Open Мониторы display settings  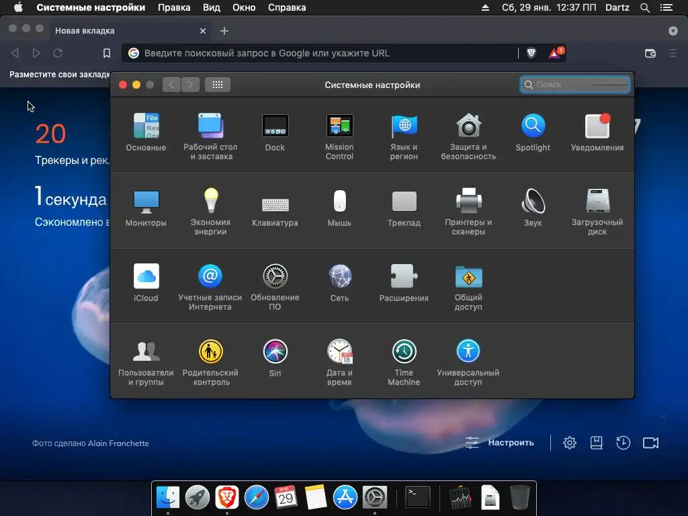[x=146, y=208]
